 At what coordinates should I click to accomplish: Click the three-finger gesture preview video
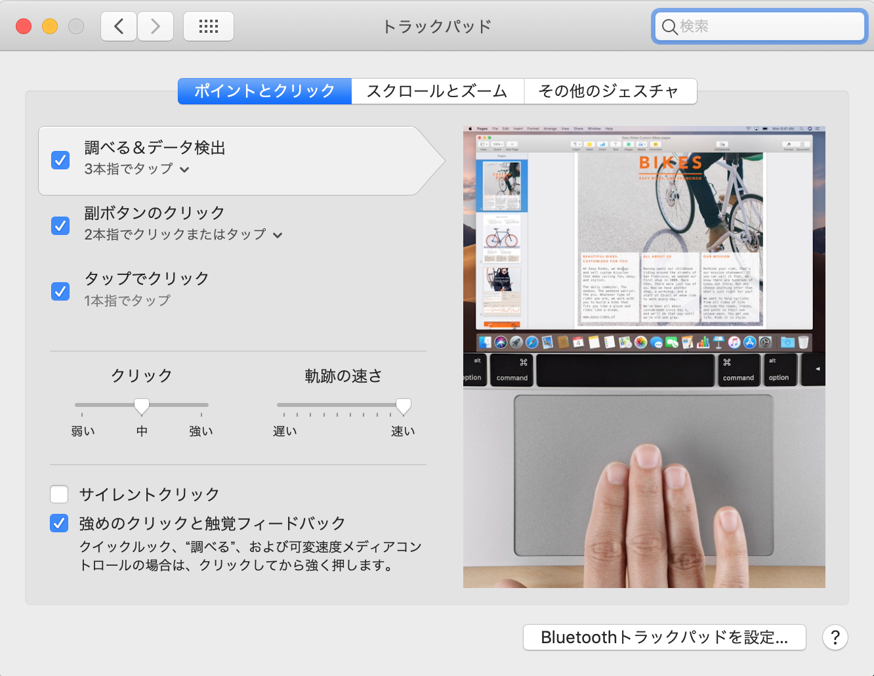[x=644, y=357]
